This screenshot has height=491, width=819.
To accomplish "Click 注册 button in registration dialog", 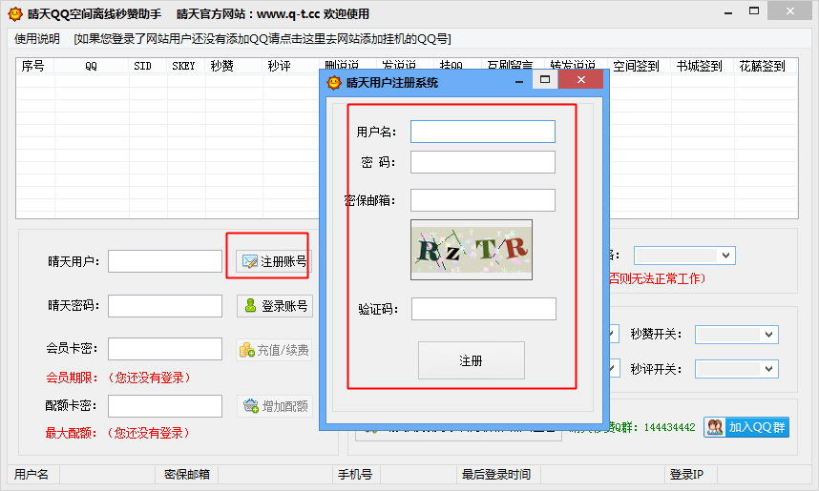I will (x=472, y=360).
